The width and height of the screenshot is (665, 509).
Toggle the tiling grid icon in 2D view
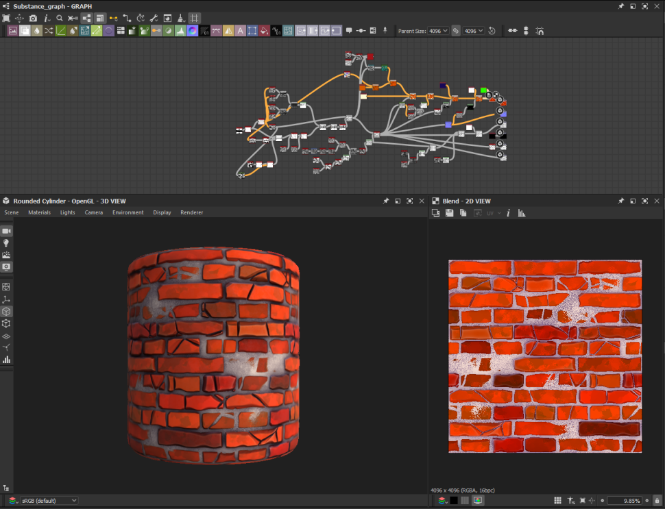[x=557, y=501]
